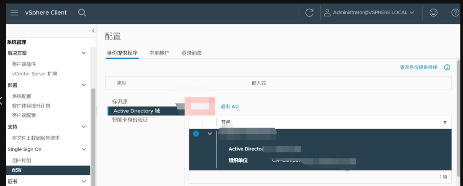Collapse the left sidebar with arrow
This screenshot has height=186, width=463.
pyautogui.click(x=93, y=30)
